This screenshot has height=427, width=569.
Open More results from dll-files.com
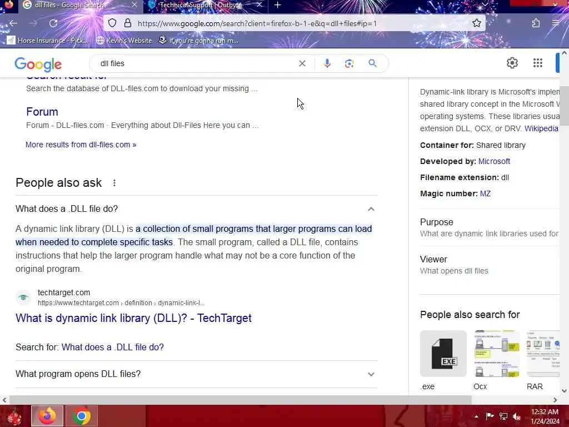(x=81, y=145)
